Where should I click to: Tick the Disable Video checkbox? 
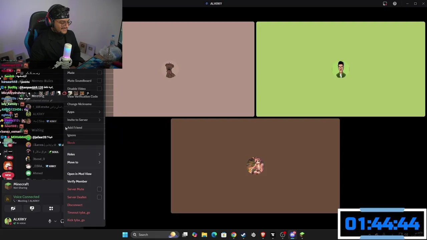[99, 89]
